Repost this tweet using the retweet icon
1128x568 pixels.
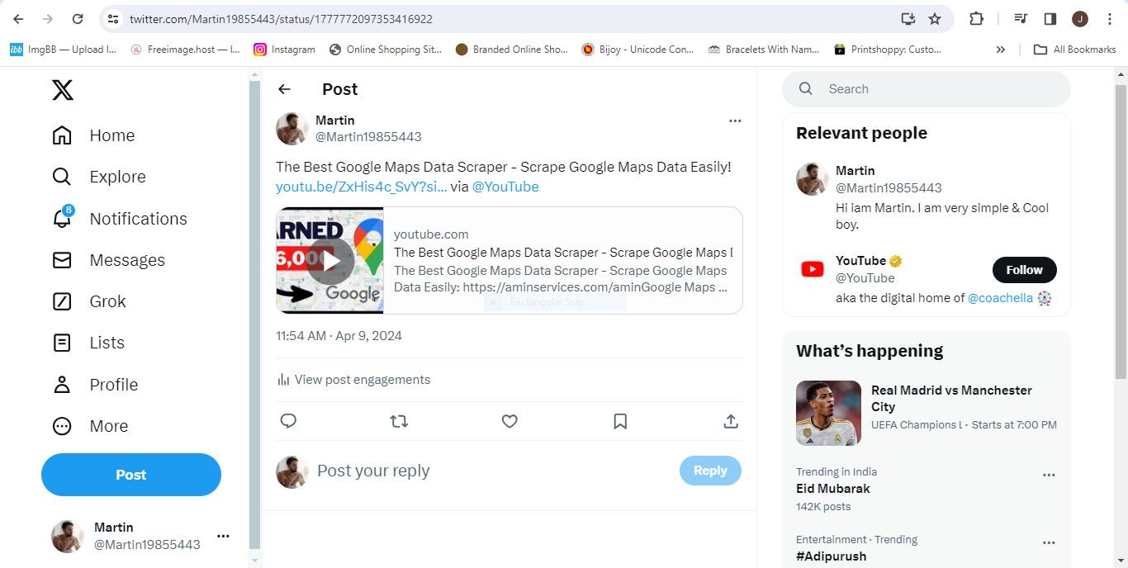(x=399, y=421)
